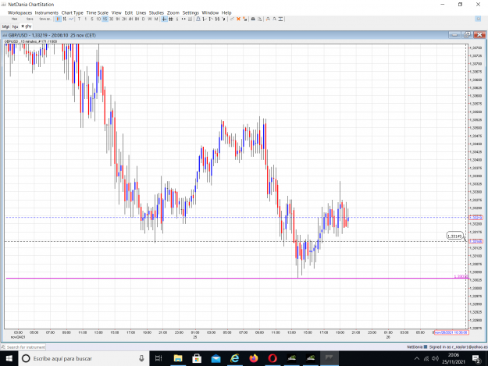Click the two-dots toolbar icon
Viewport: 488px width, 366px height.
pyautogui.click(x=183, y=19)
